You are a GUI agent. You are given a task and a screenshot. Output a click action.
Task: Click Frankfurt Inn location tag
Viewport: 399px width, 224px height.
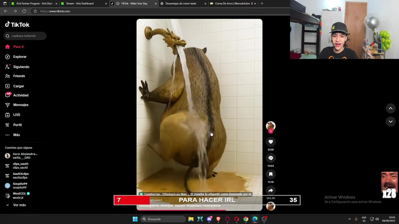[x=163, y=194]
